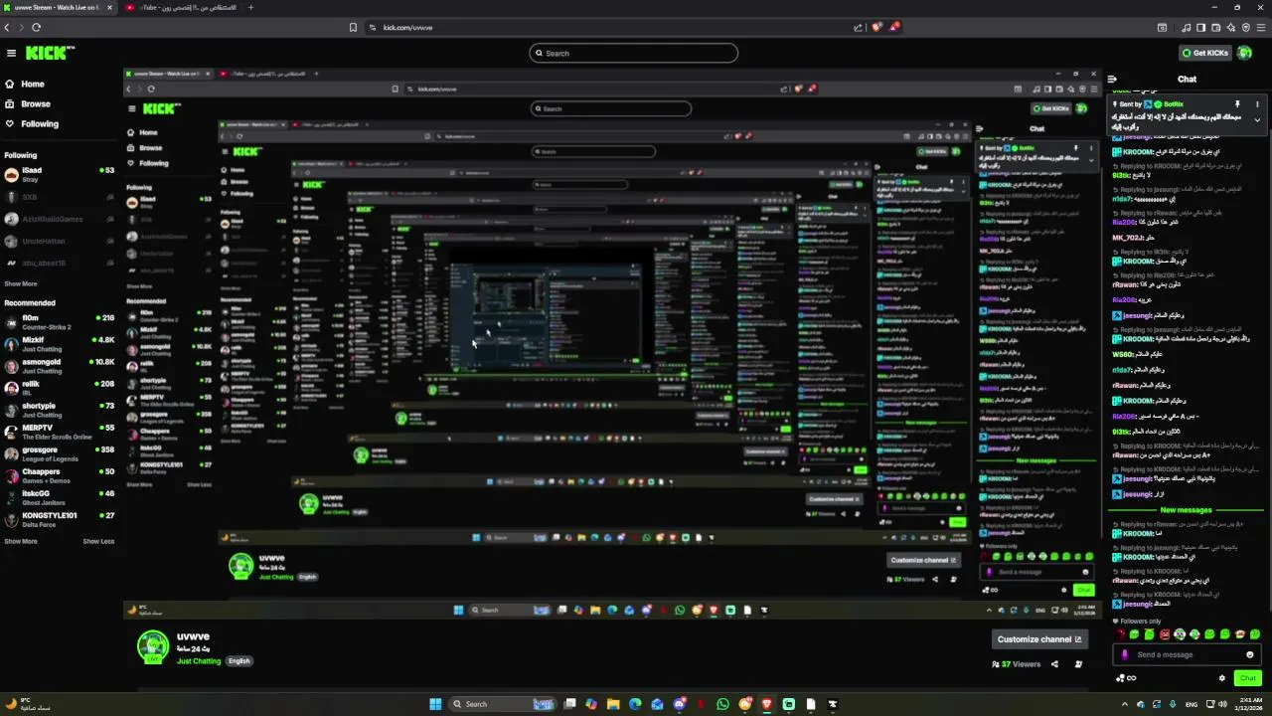Open recommended channel grossgore
Image resolution: width=1272 pixels, height=716 pixels.
58,453
